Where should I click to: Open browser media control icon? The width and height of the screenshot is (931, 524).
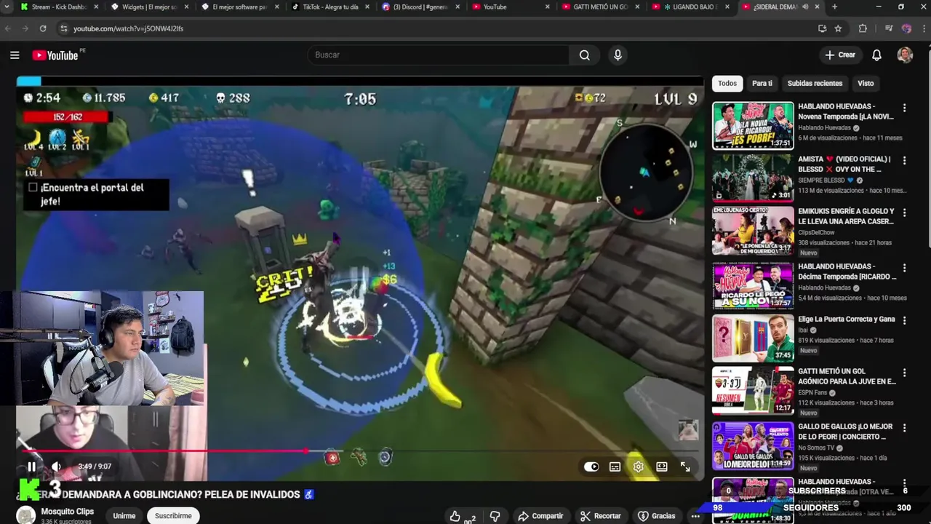(889, 28)
